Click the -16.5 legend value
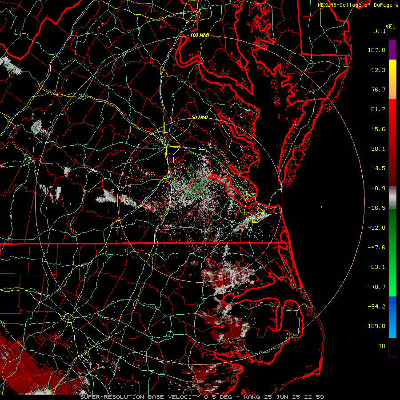 pyautogui.click(x=376, y=208)
